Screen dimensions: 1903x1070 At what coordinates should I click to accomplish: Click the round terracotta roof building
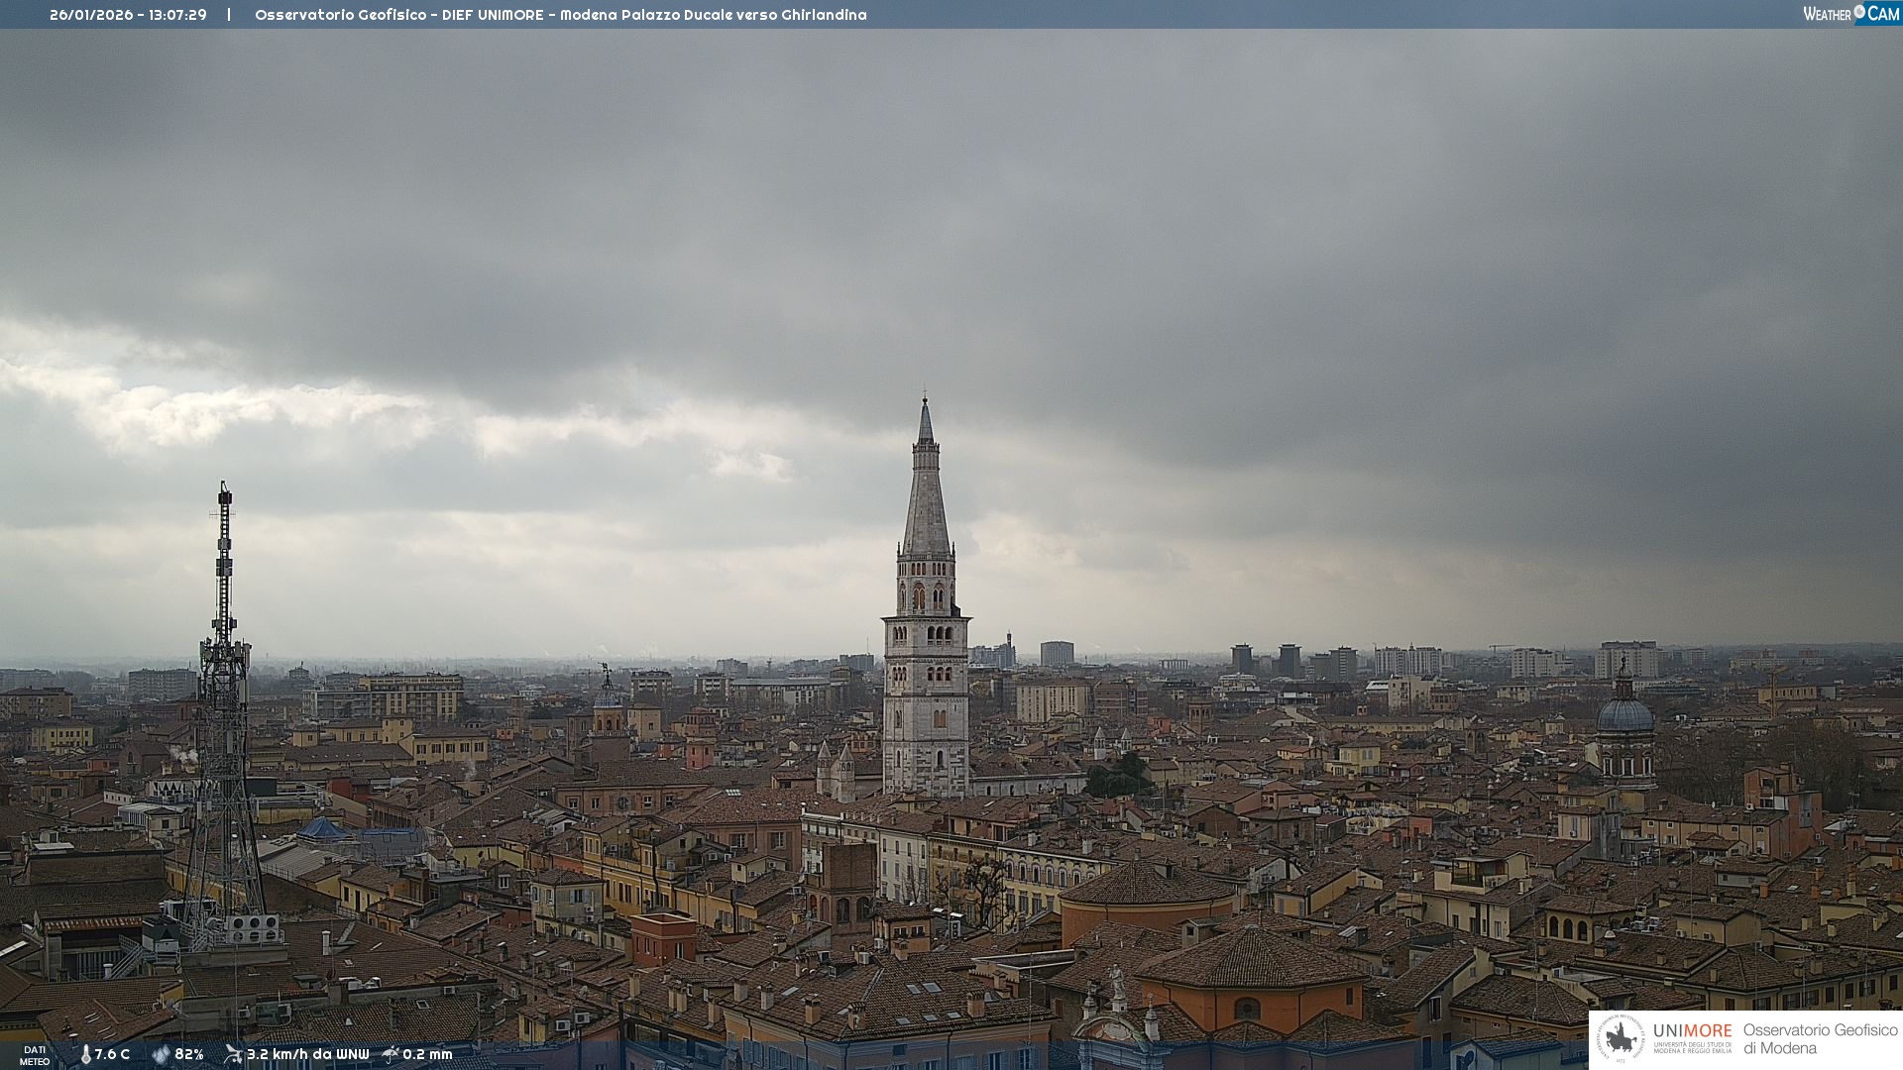coord(1148,885)
